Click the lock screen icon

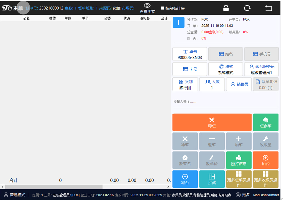226,8
